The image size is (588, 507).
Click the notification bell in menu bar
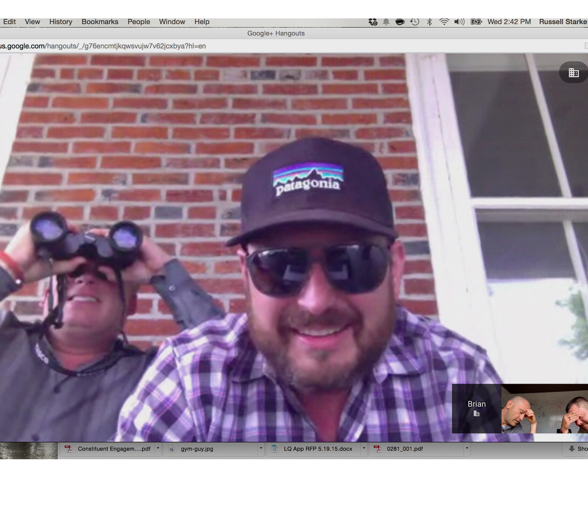tap(386, 22)
